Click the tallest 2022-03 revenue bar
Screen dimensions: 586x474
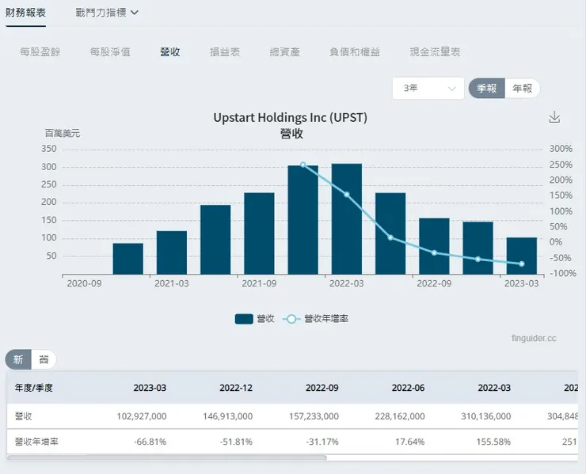(347, 219)
